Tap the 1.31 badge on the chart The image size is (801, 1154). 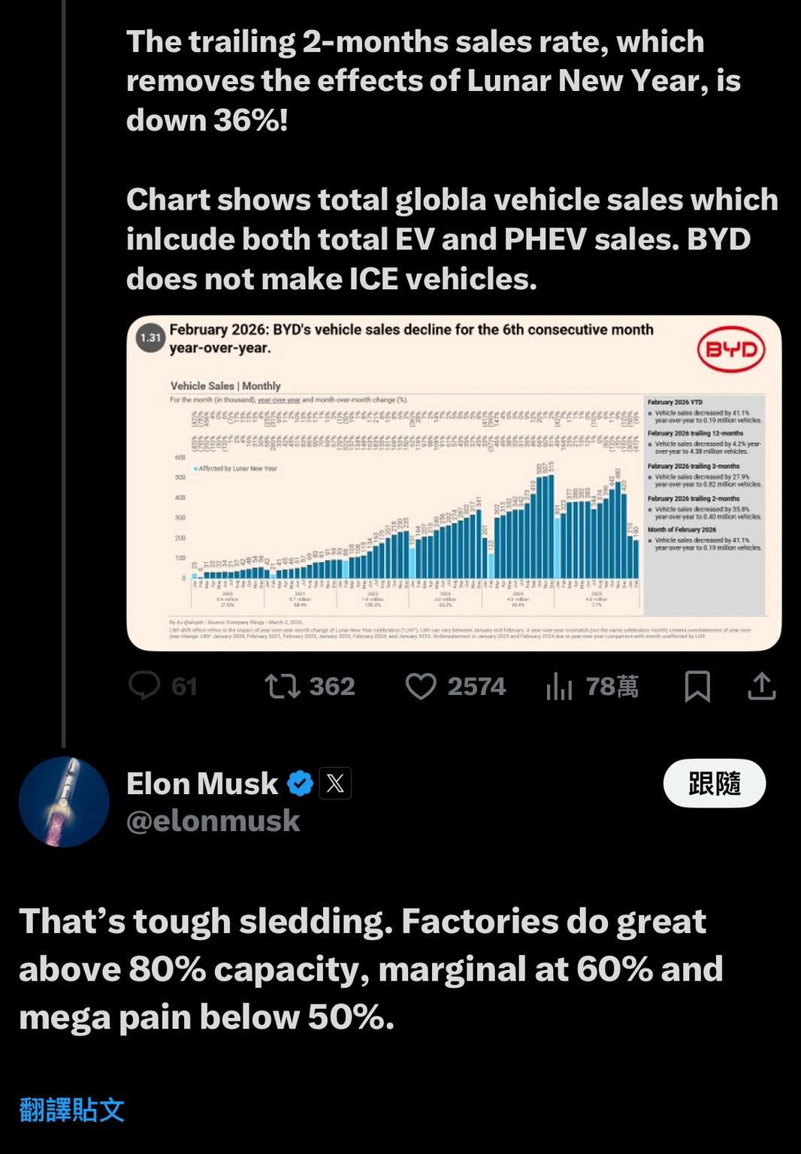pos(150,338)
